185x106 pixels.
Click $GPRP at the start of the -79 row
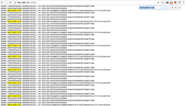click(x=4, y=56)
